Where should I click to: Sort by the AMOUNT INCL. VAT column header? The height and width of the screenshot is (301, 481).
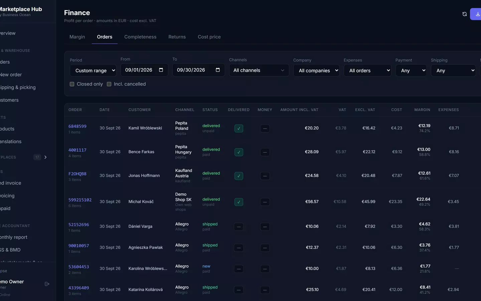[299, 110]
